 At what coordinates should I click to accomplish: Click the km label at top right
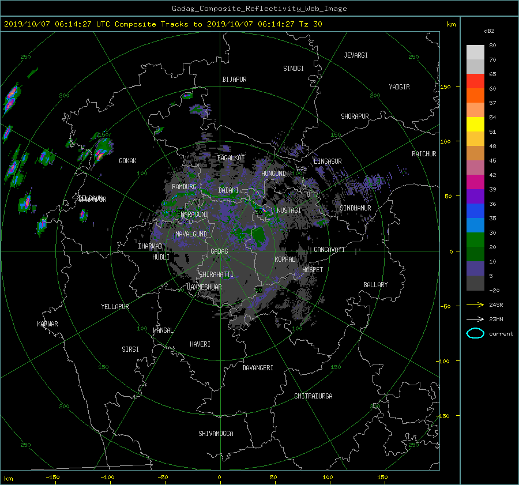point(451,24)
